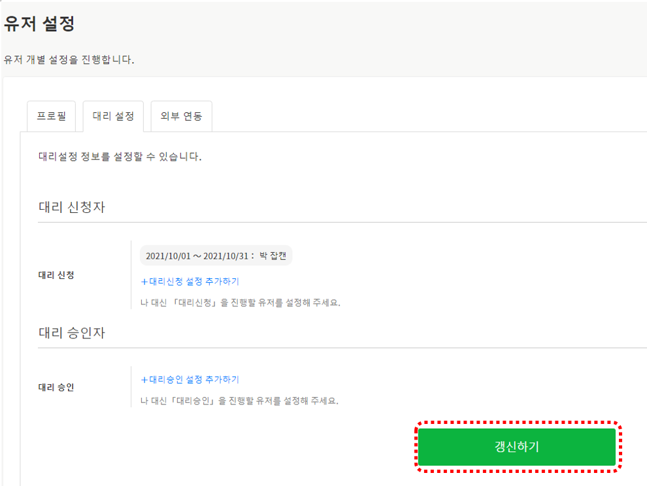Screen dimensions: 647x486
Task: Click the 대리 승인 field label
Action: click(x=56, y=387)
